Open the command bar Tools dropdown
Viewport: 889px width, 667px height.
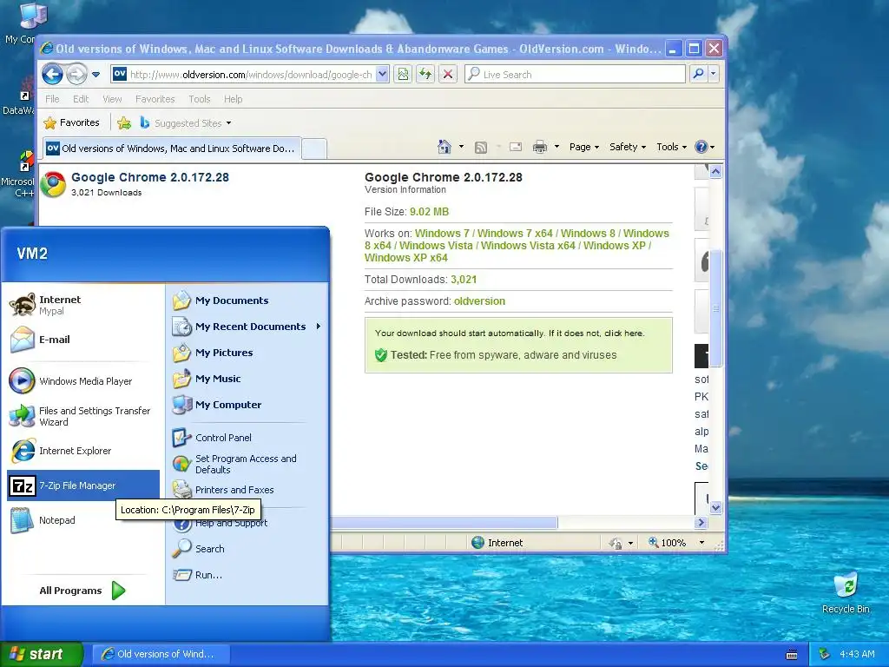[671, 147]
